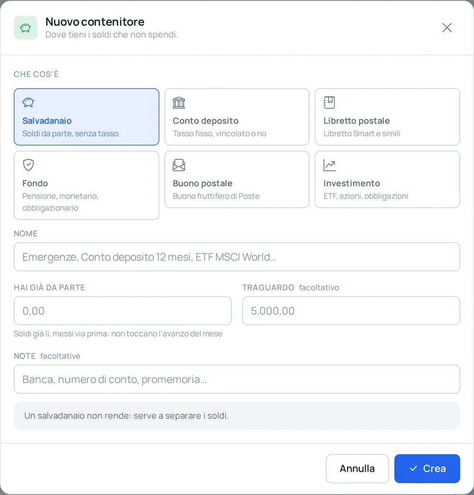Click the 'NOME' field label
Image resolution: width=474 pixels, height=495 pixels.
(26, 234)
